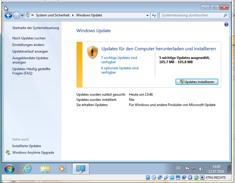Viewport: 235px width, 183px height.
Task: Open Einstellungen ändern
Action: (x=28, y=45)
